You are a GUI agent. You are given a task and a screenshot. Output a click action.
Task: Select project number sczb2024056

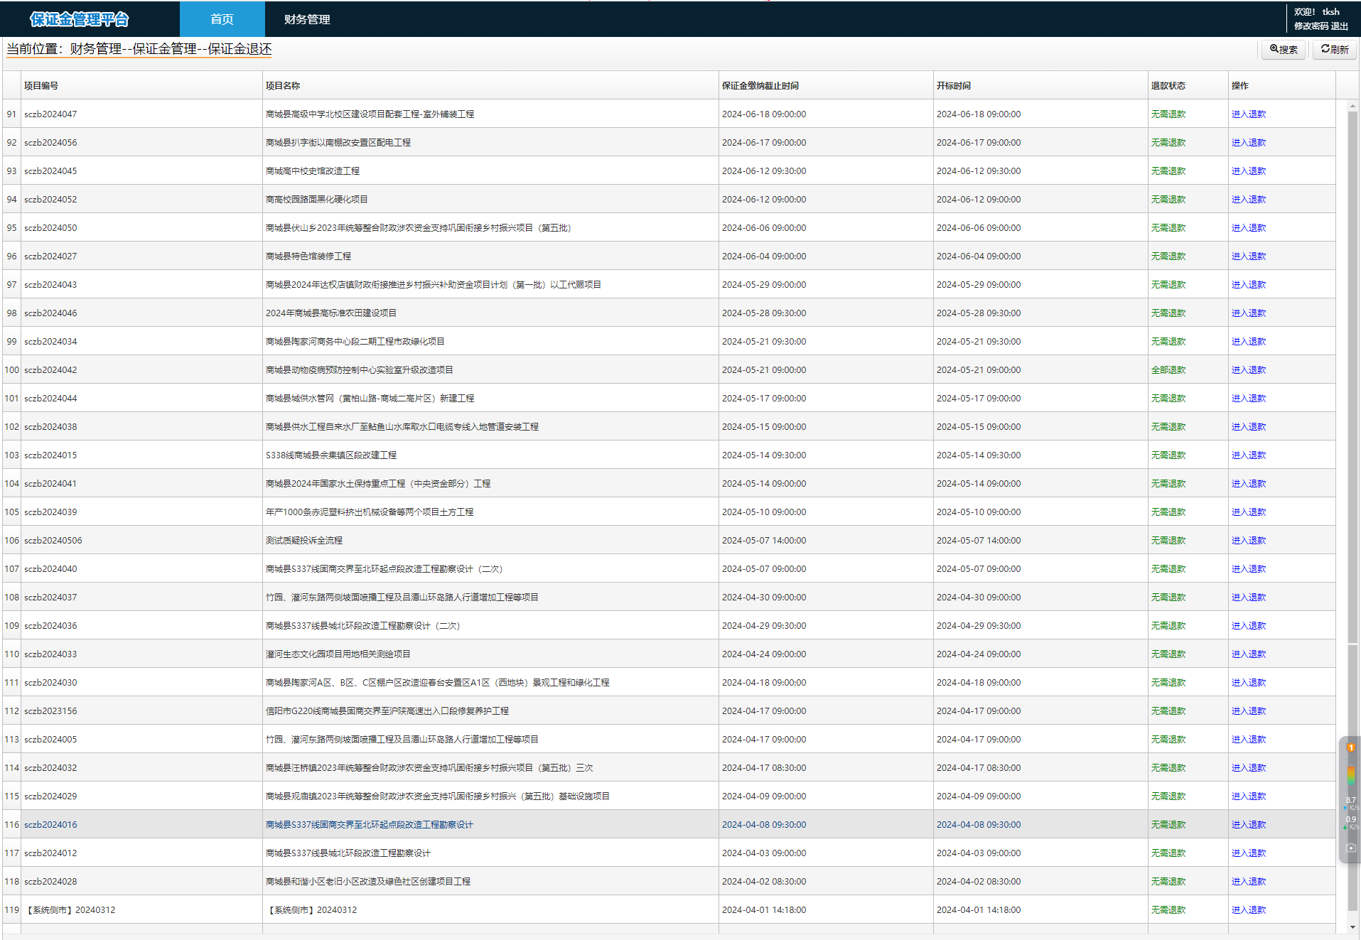point(50,143)
